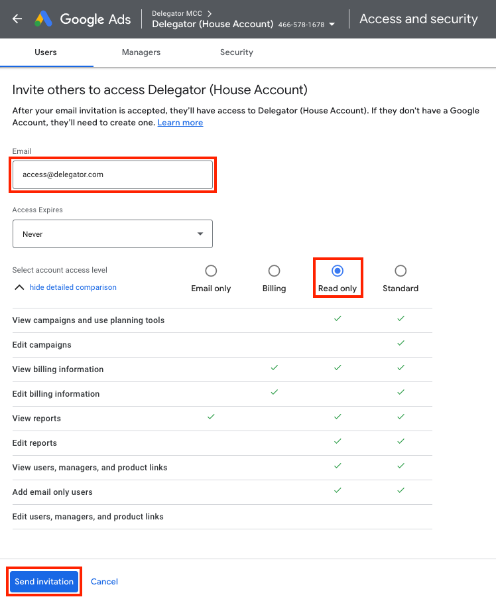Screen dimensions: 496x605
Task: Click the Read only checkmark for Add email only users
Action: point(338,490)
